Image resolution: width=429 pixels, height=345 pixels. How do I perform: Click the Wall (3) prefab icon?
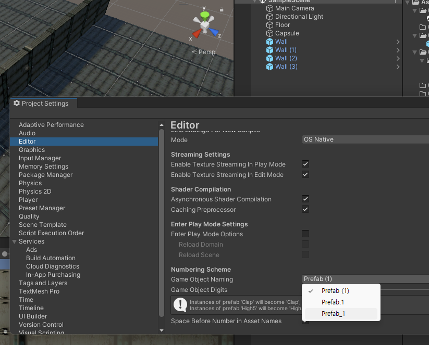pos(269,67)
